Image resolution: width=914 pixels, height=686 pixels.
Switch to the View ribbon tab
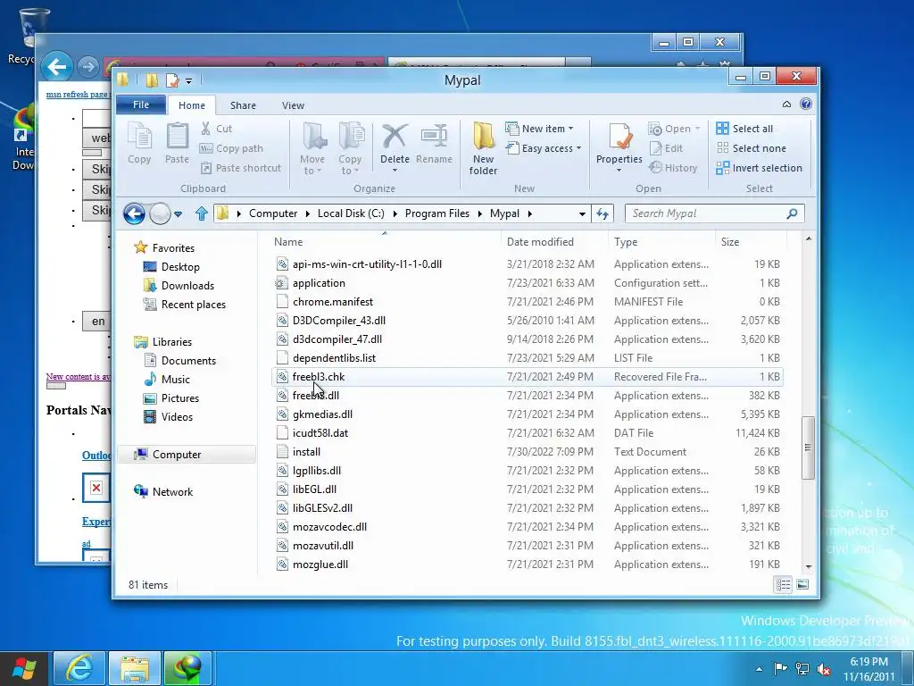pyautogui.click(x=293, y=105)
